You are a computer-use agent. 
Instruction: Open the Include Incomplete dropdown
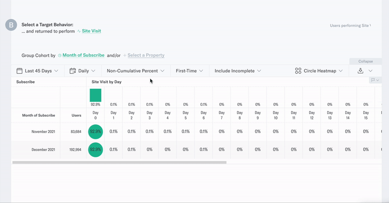238,71
